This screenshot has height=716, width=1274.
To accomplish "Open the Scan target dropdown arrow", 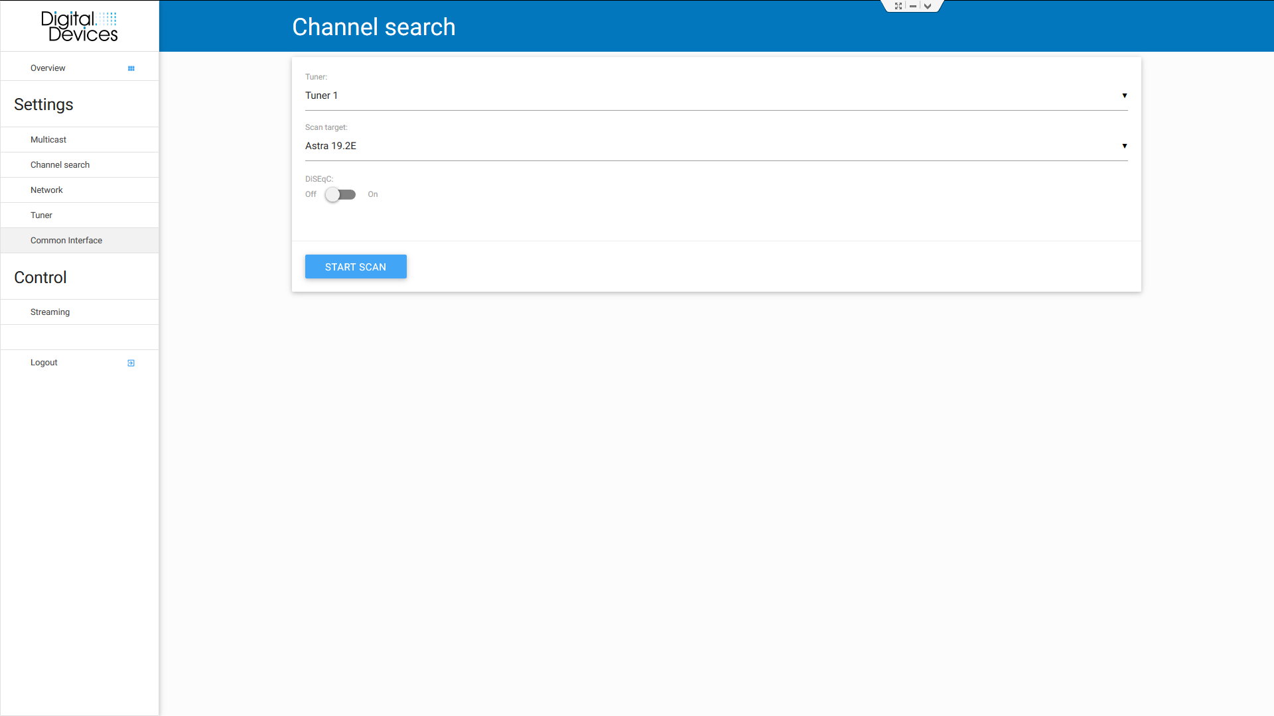I will [1124, 146].
